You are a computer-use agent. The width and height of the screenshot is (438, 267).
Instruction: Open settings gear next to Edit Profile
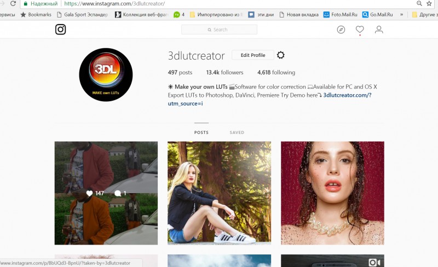point(281,55)
